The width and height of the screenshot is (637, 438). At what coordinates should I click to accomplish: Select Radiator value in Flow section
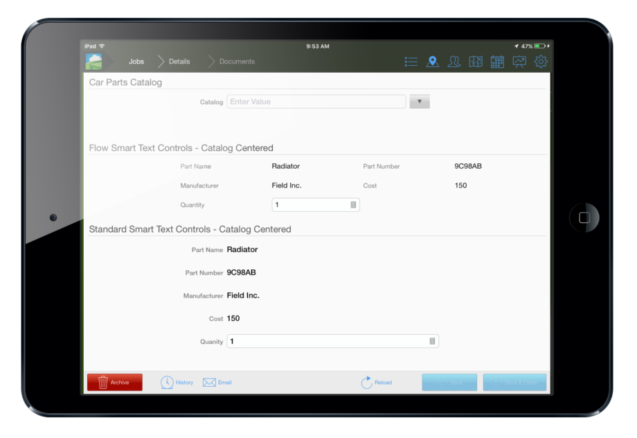click(x=285, y=166)
